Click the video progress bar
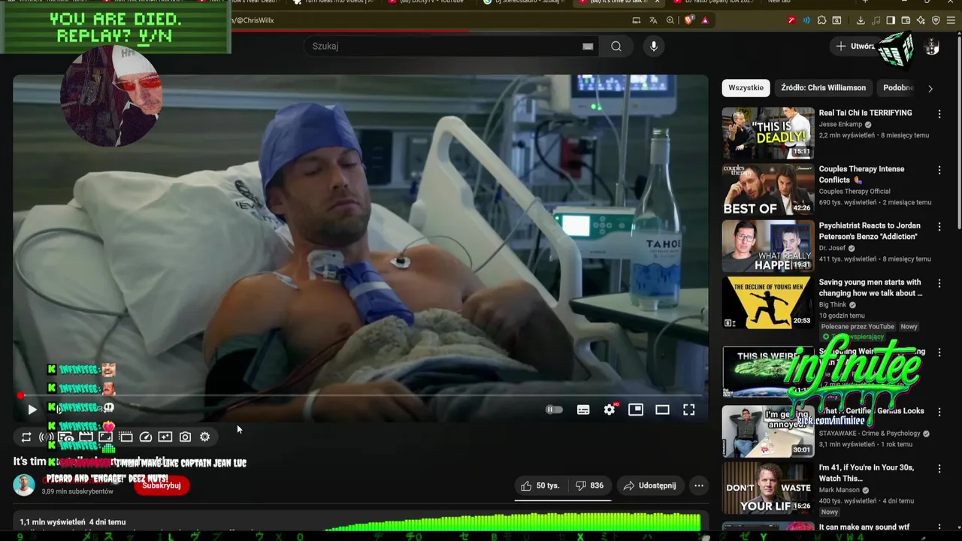Screen dimensions: 962x541 361,395
